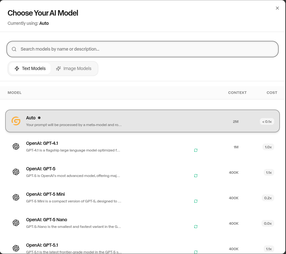Viewport: 286px width, 254px height.
Task: Click the search magnifier icon
Action: point(14,49)
